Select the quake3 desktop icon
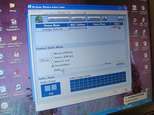Screen dimensions: 154x115 point(17,72)
